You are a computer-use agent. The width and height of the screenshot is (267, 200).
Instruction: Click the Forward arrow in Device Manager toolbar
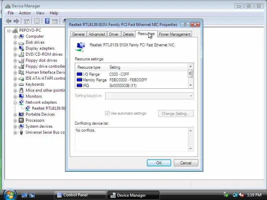coord(16,21)
